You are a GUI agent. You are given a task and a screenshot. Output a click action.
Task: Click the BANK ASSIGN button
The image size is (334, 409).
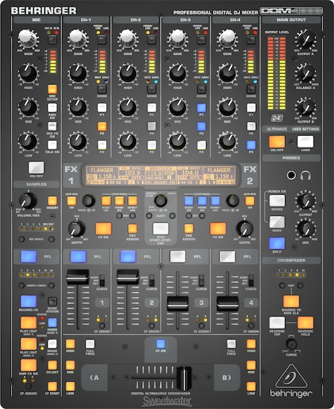pyautogui.click(x=52, y=301)
